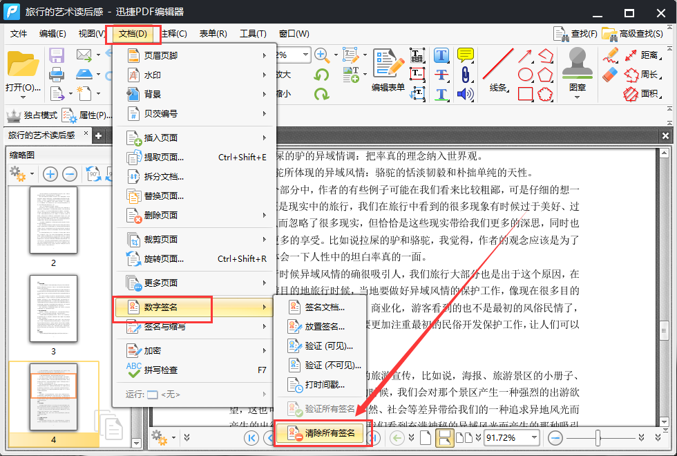Expand the 更多页面 submenu
Screen dimensions: 677x456
tap(194, 283)
